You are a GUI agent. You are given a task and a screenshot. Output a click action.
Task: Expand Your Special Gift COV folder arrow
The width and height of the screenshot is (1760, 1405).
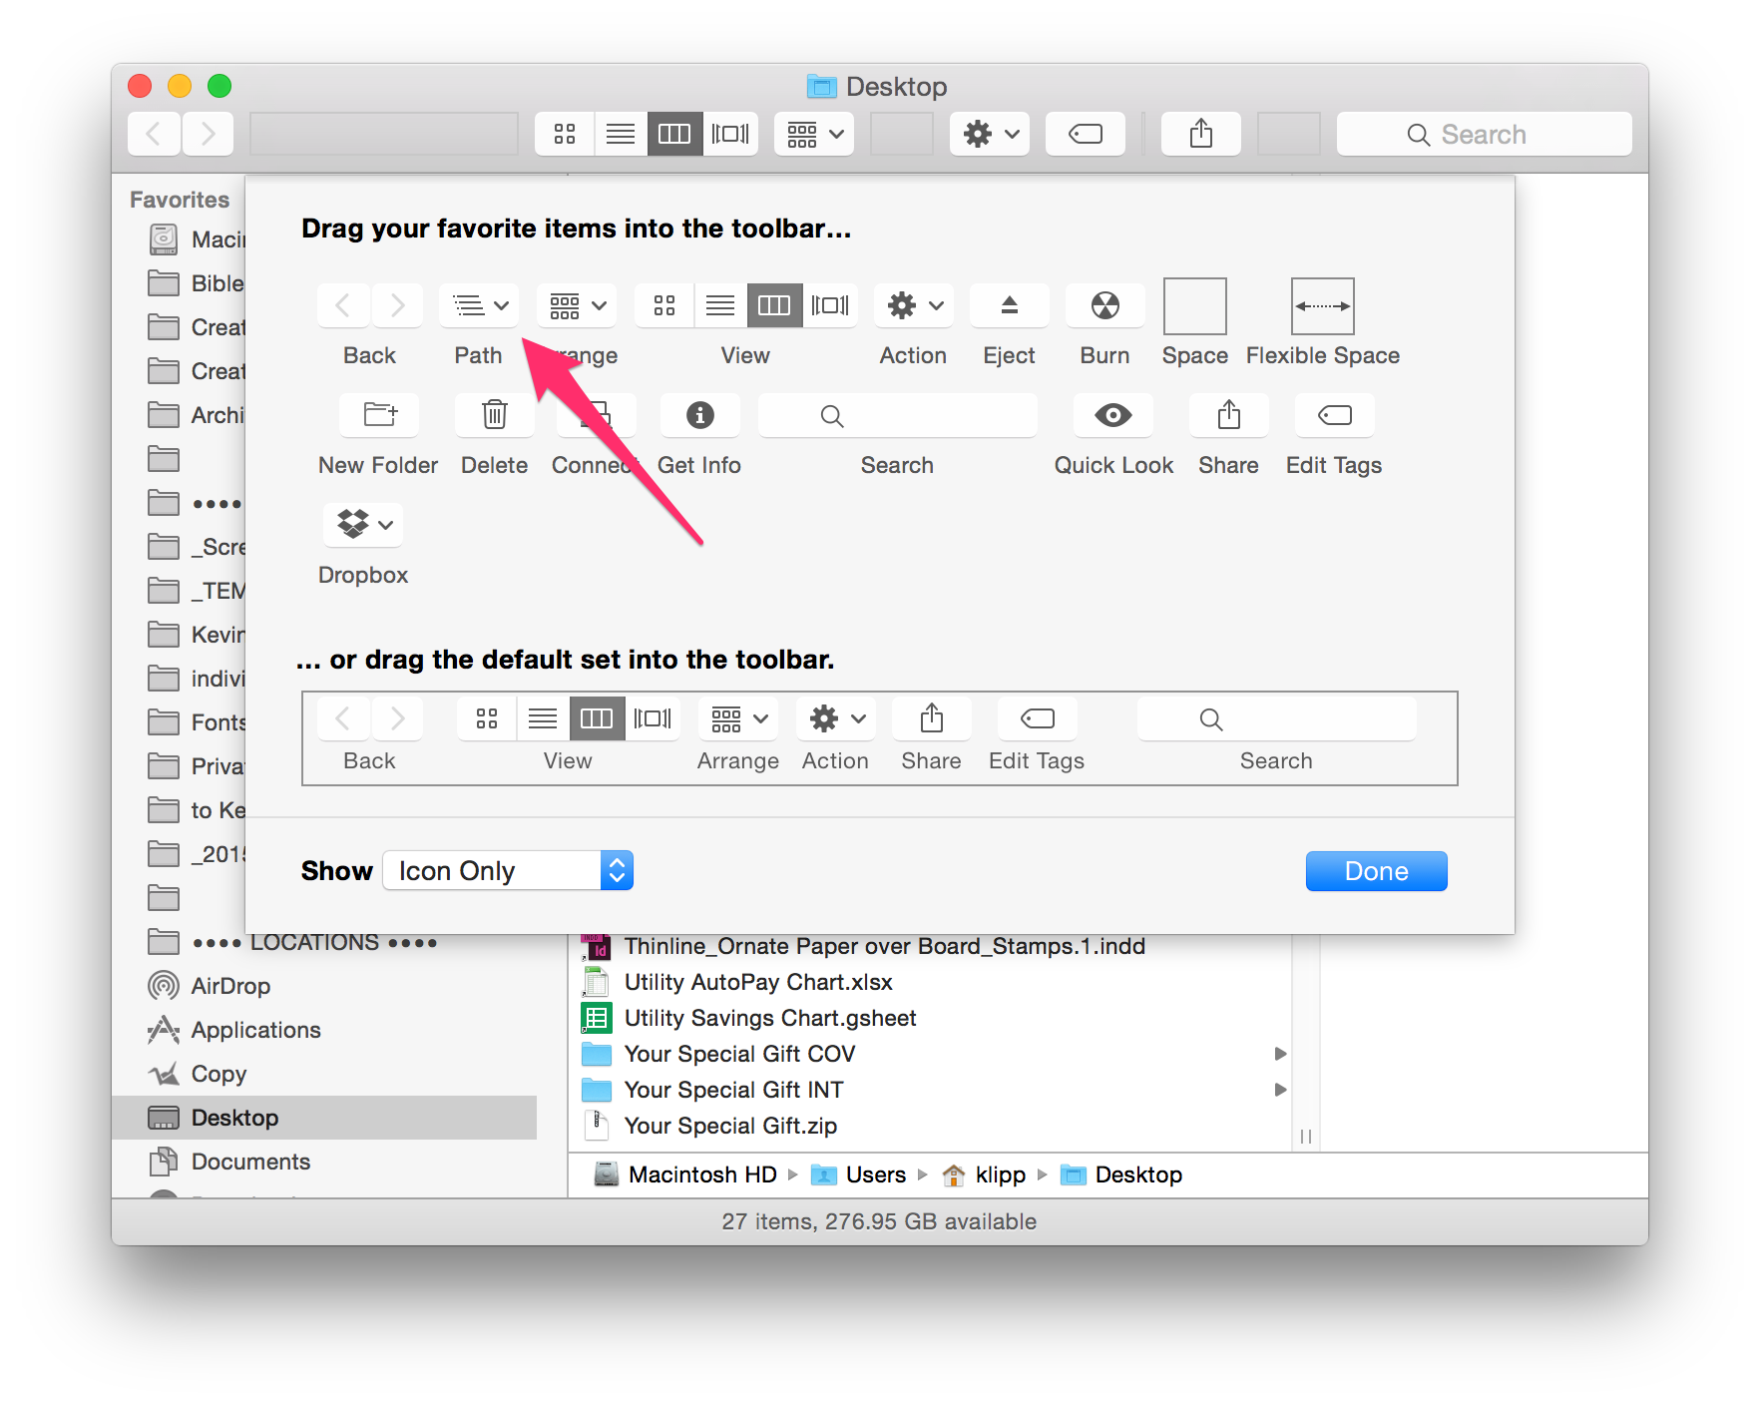(1280, 1054)
